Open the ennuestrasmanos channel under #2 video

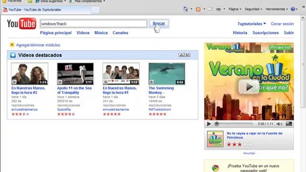[24, 109]
